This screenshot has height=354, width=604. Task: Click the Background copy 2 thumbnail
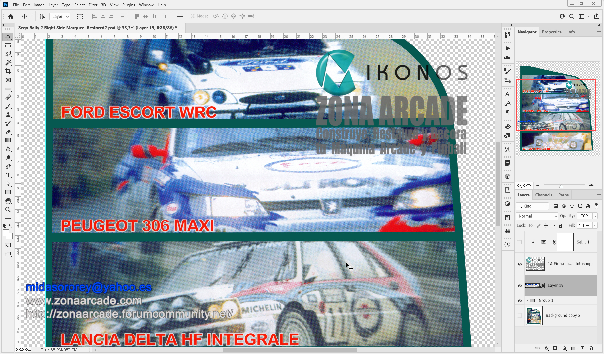[534, 315]
